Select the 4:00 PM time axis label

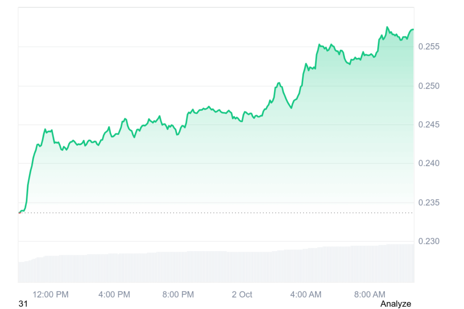114,295
